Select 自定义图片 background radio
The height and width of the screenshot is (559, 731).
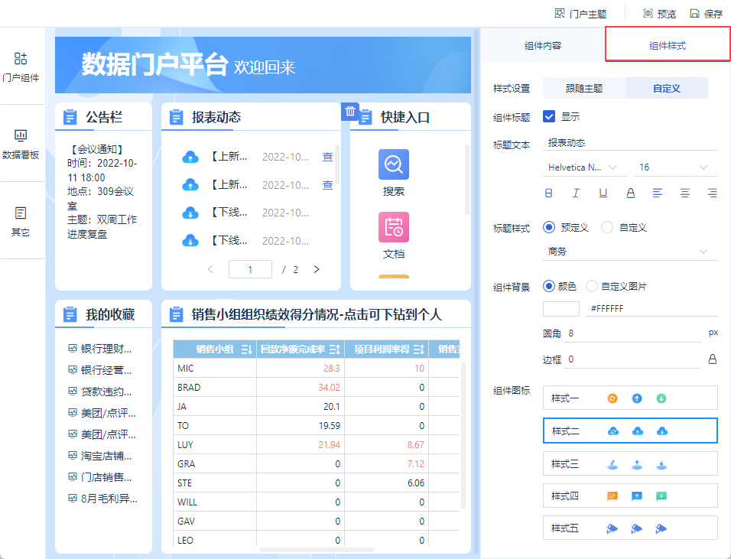(x=592, y=286)
